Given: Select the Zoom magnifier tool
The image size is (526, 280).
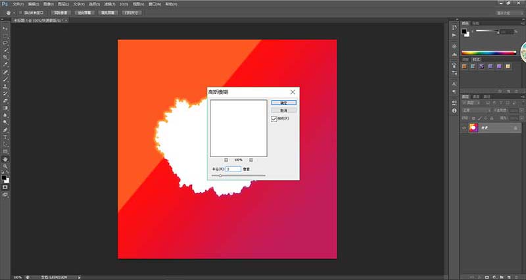Looking at the screenshot, I should [5, 166].
